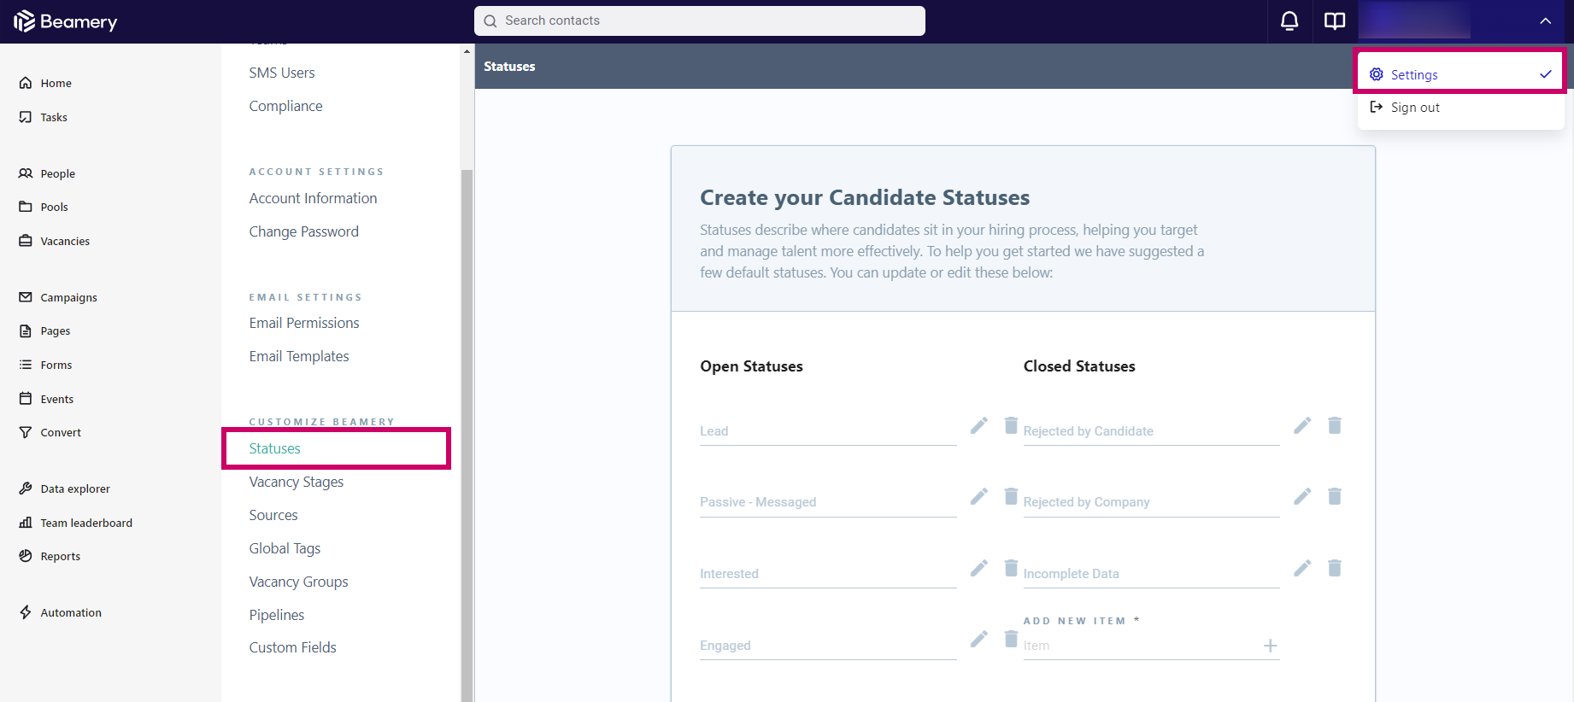Viewport: 1574px width, 702px height.
Task: Open the notifications bell icon
Action: 1289,21
